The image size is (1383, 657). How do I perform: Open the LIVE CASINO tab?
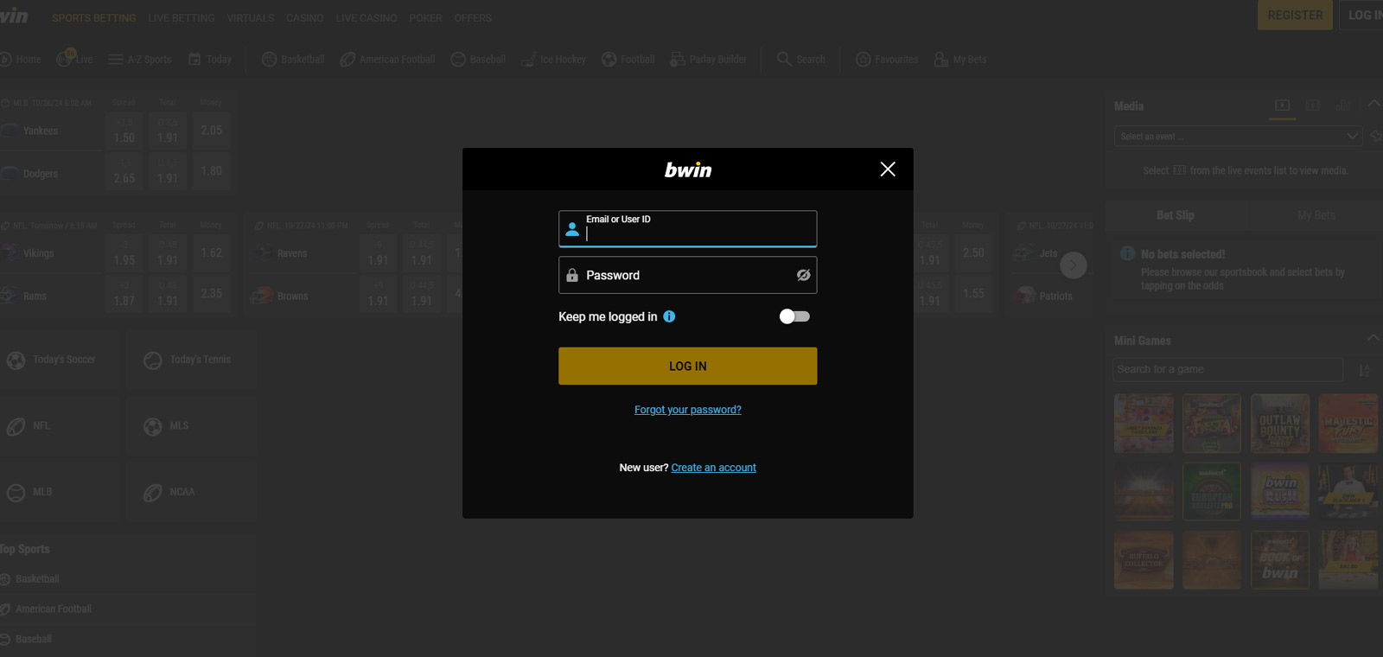[x=366, y=18]
